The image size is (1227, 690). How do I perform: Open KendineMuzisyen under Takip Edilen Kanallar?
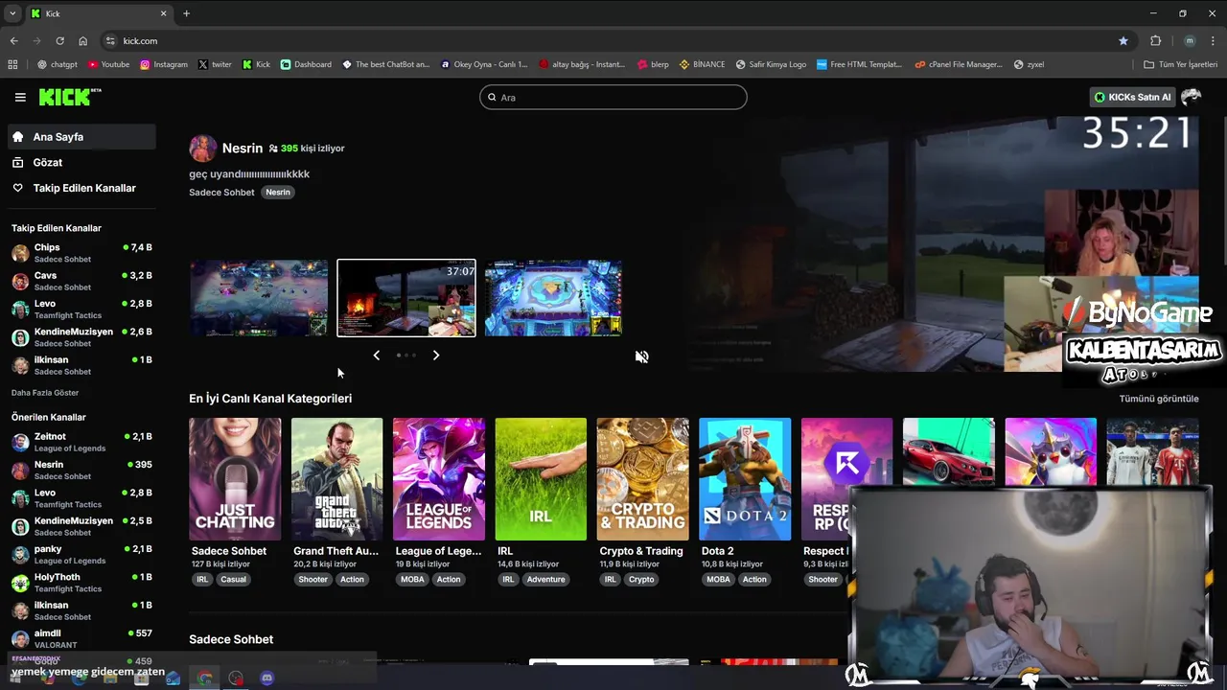[x=81, y=337]
